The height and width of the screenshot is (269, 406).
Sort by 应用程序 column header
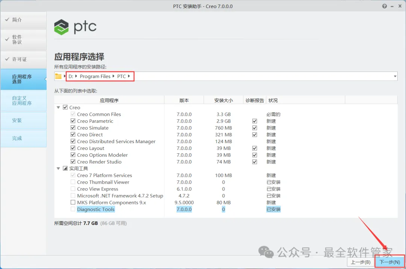(109, 100)
